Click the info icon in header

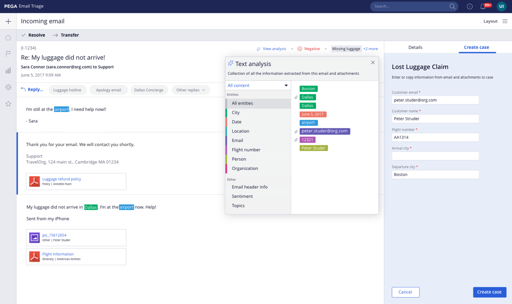click(x=469, y=6)
